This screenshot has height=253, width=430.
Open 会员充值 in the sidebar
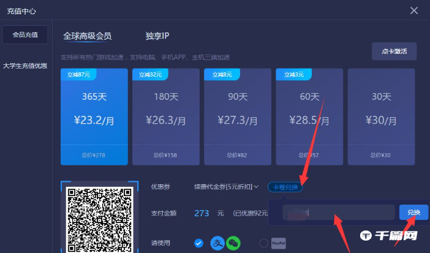(25, 34)
